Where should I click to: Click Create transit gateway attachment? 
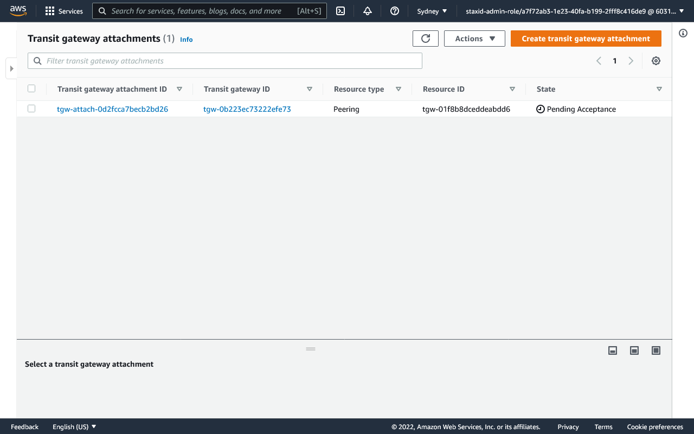coord(586,39)
